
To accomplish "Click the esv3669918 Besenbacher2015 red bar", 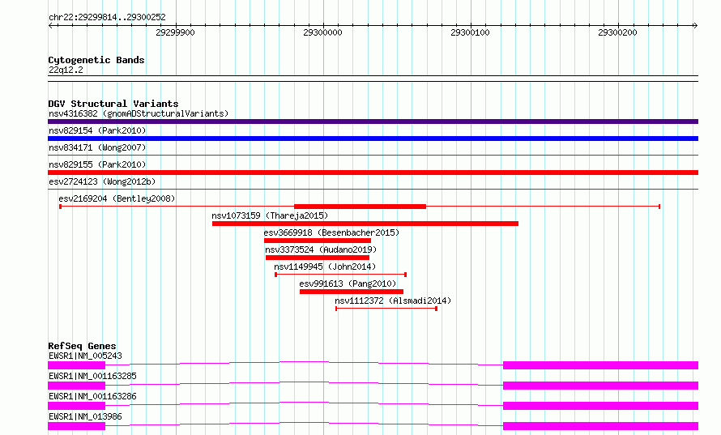I will click(318, 241).
